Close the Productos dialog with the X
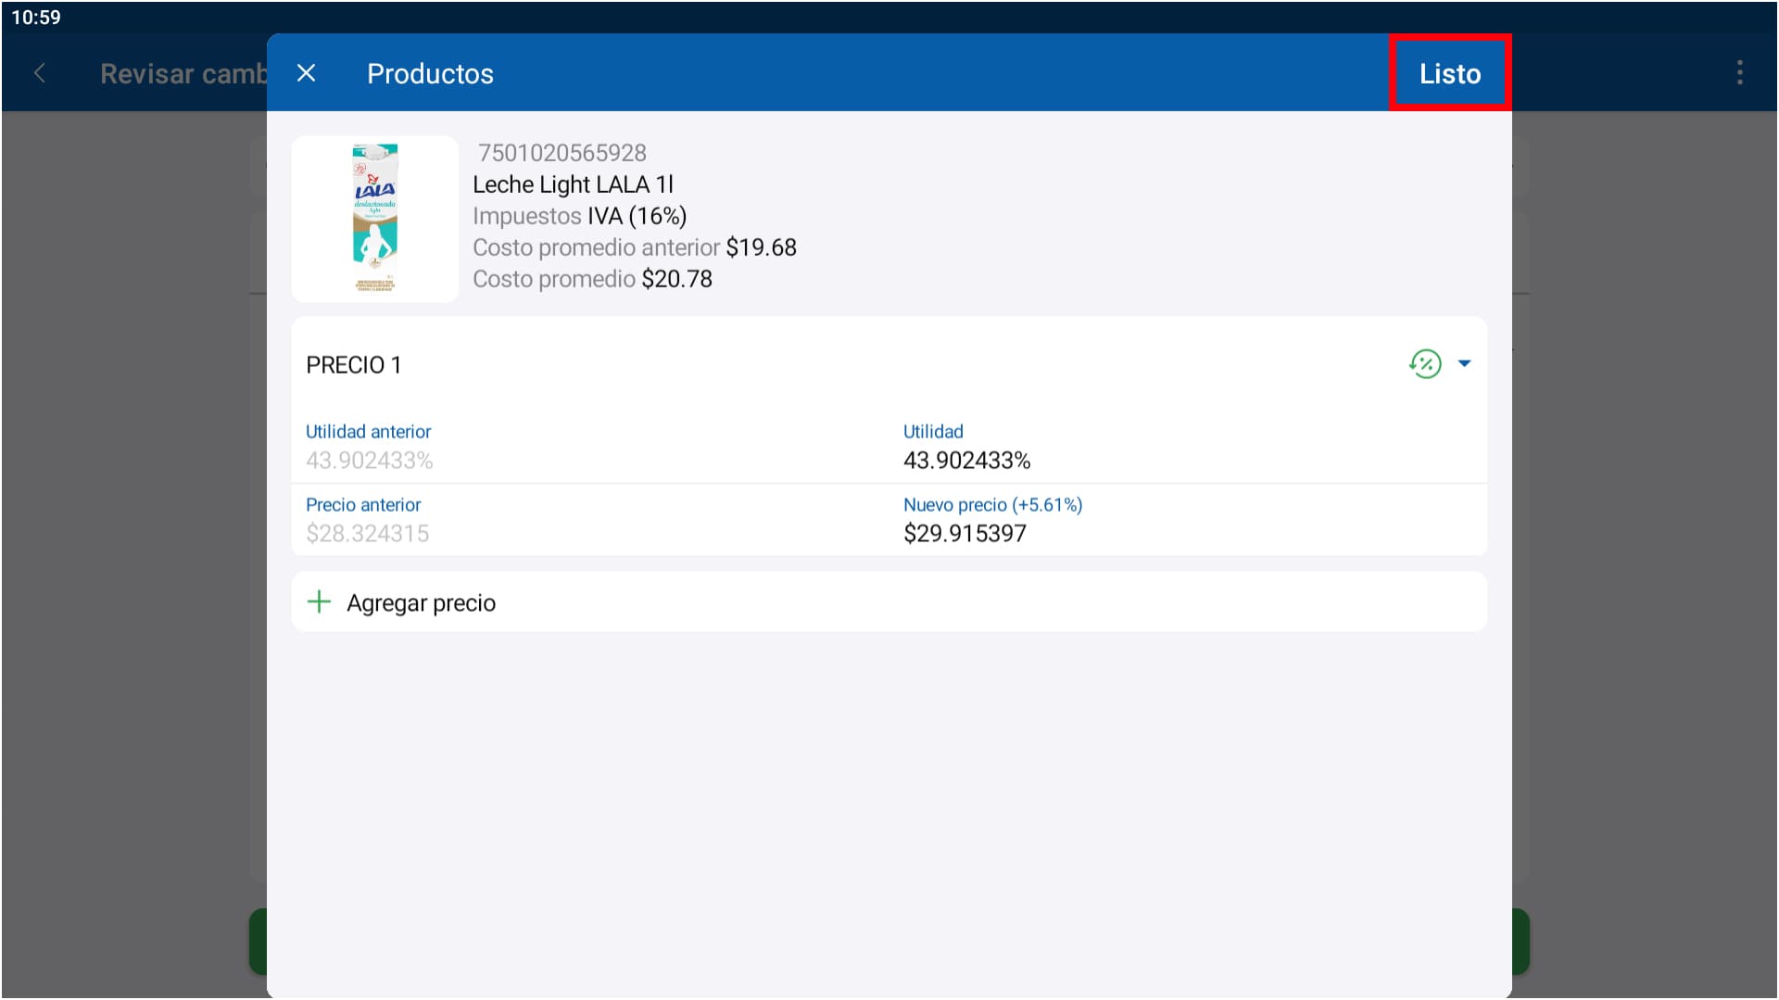Image resolution: width=1779 pixels, height=1000 pixels. (306, 73)
